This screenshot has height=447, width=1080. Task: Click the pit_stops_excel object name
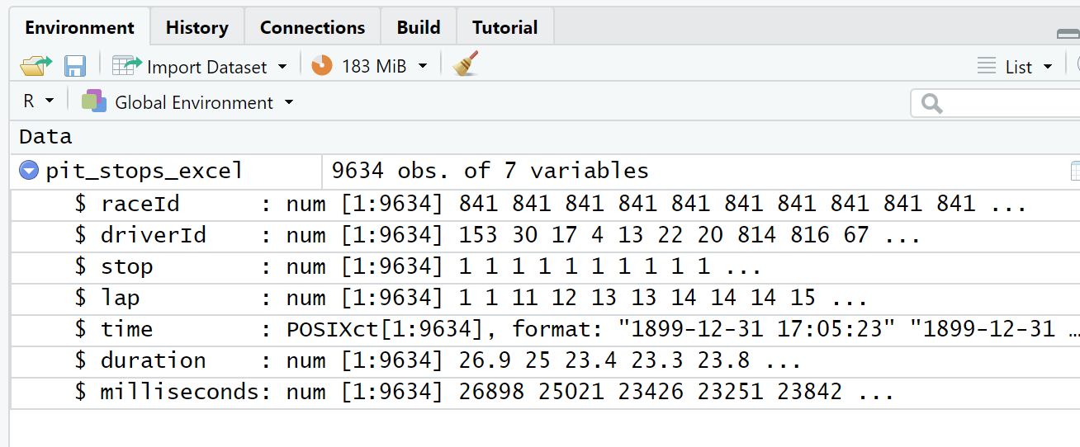pos(144,171)
